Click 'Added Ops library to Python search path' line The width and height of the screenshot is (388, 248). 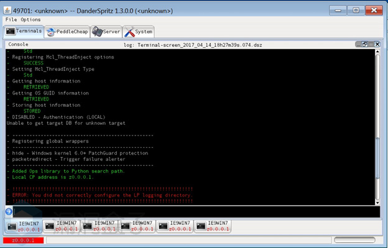pos(68,171)
